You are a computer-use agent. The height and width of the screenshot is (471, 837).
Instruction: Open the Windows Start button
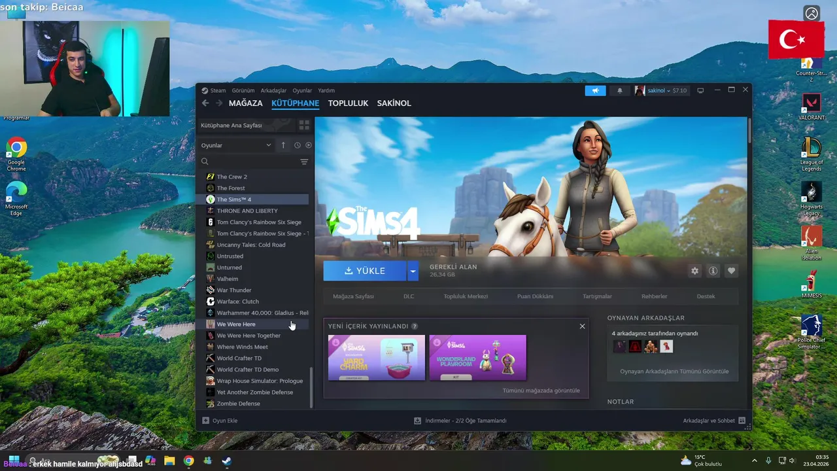14,461
